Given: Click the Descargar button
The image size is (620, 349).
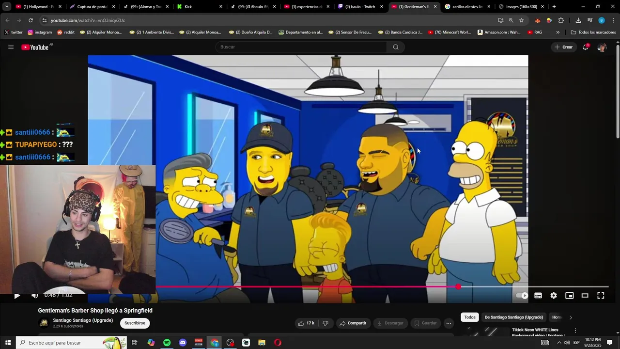Looking at the screenshot, I should tap(390, 323).
